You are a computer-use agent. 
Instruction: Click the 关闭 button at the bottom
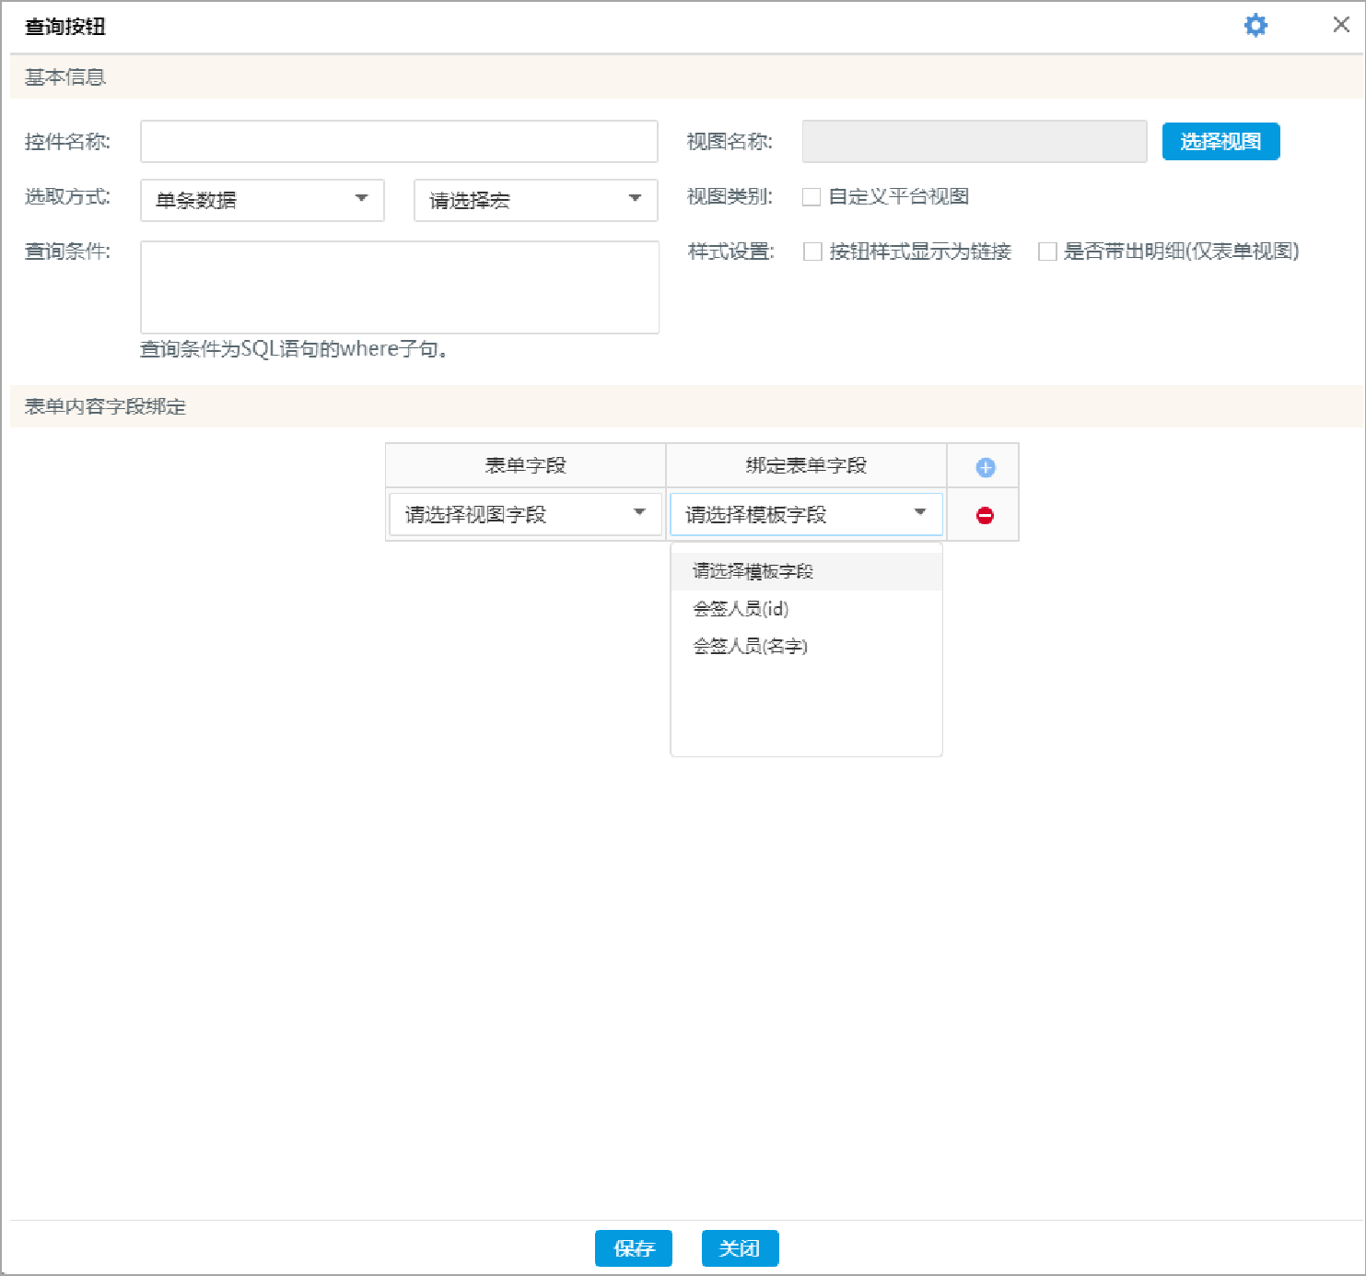click(x=740, y=1249)
